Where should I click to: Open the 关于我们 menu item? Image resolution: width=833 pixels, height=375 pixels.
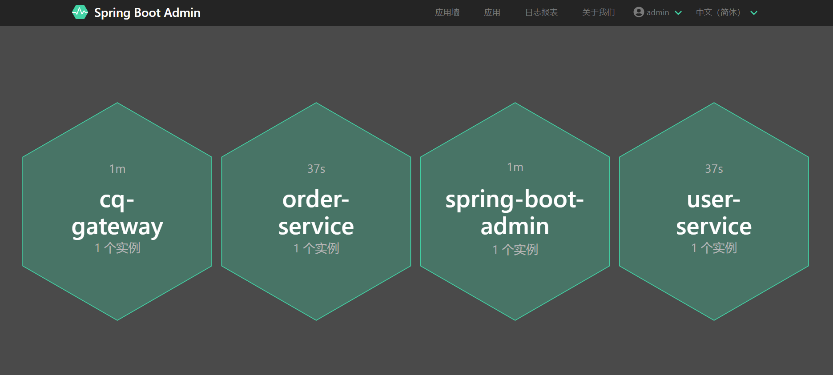pos(598,12)
